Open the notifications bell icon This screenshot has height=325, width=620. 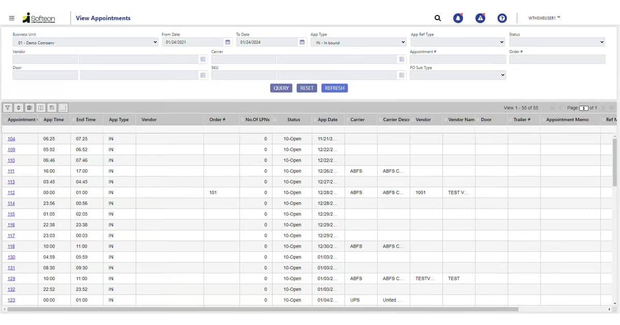(x=458, y=18)
